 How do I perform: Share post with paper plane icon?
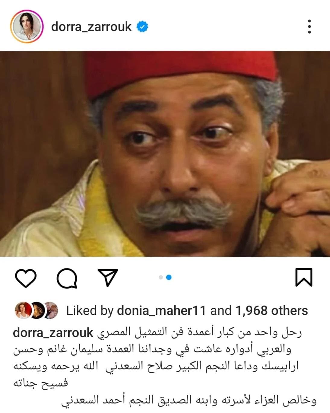(108, 277)
